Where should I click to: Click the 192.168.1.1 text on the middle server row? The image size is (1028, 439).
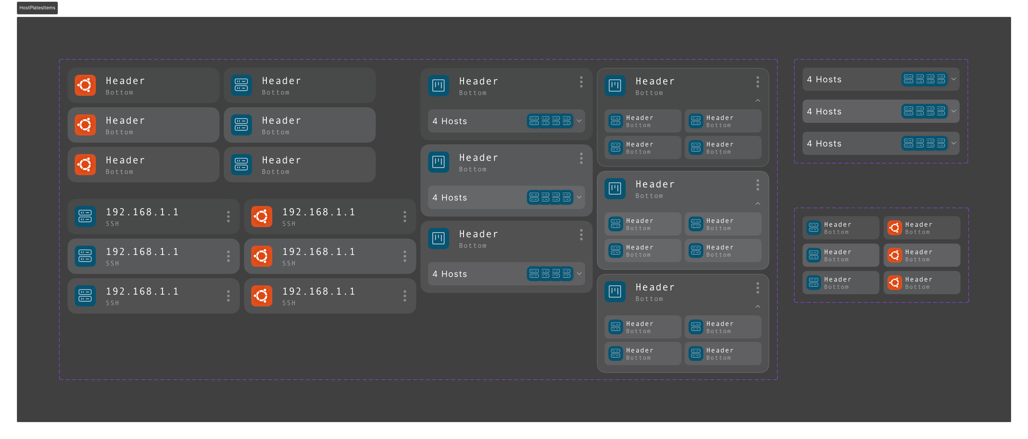click(142, 252)
